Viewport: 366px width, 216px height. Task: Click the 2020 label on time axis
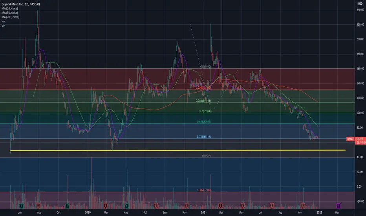pos(88,212)
